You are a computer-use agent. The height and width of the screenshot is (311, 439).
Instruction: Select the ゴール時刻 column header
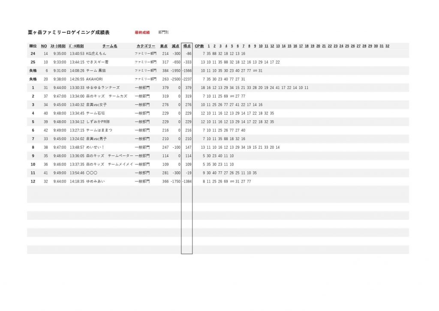[76, 46]
